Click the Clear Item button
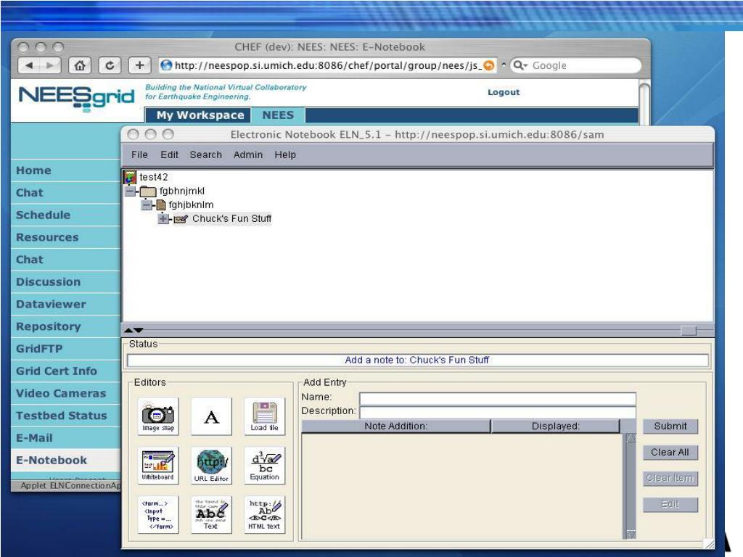 coord(670,479)
